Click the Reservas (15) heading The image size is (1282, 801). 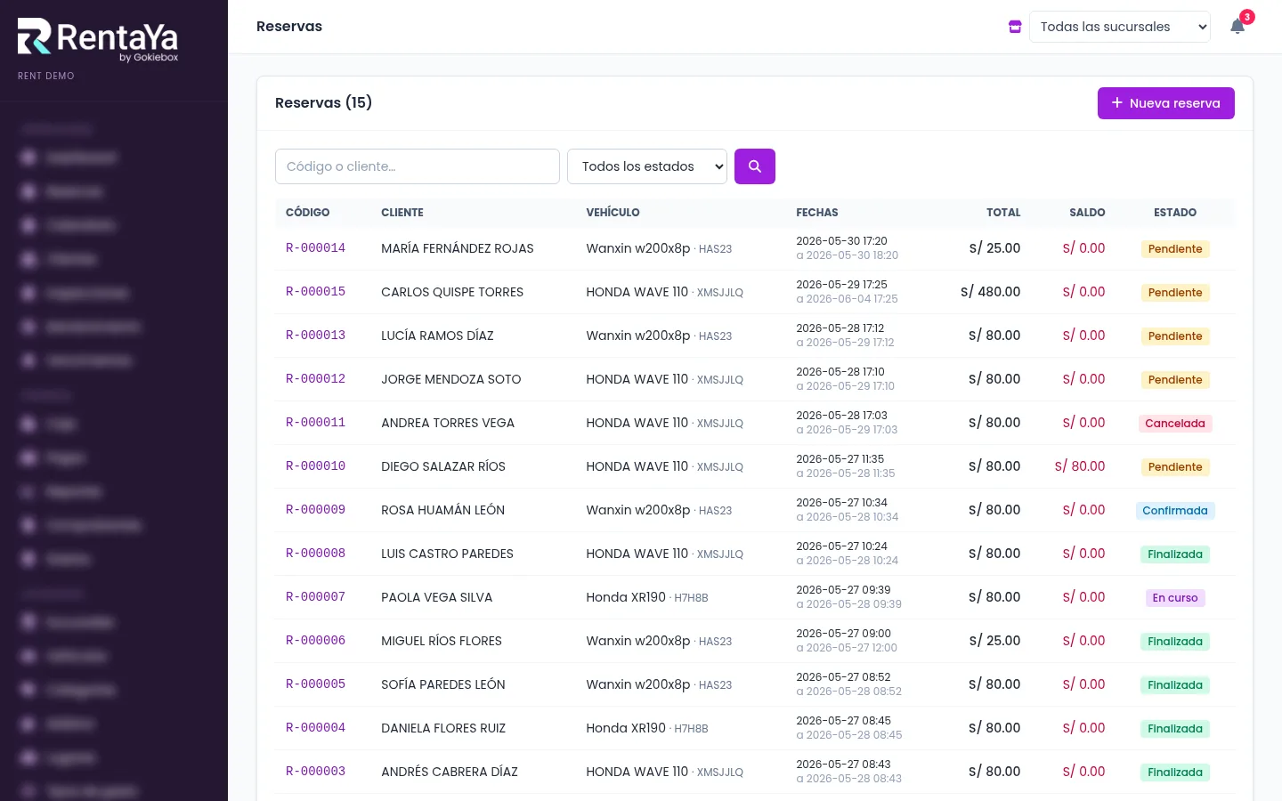point(323,103)
